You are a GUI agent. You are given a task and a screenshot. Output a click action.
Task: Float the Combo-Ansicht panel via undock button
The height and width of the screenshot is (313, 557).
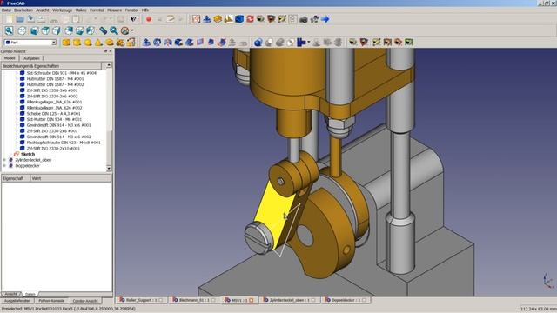(x=105, y=51)
